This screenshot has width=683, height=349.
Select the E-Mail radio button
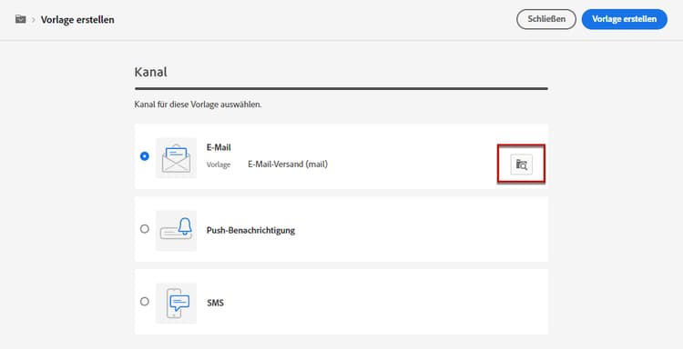[x=145, y=156]
